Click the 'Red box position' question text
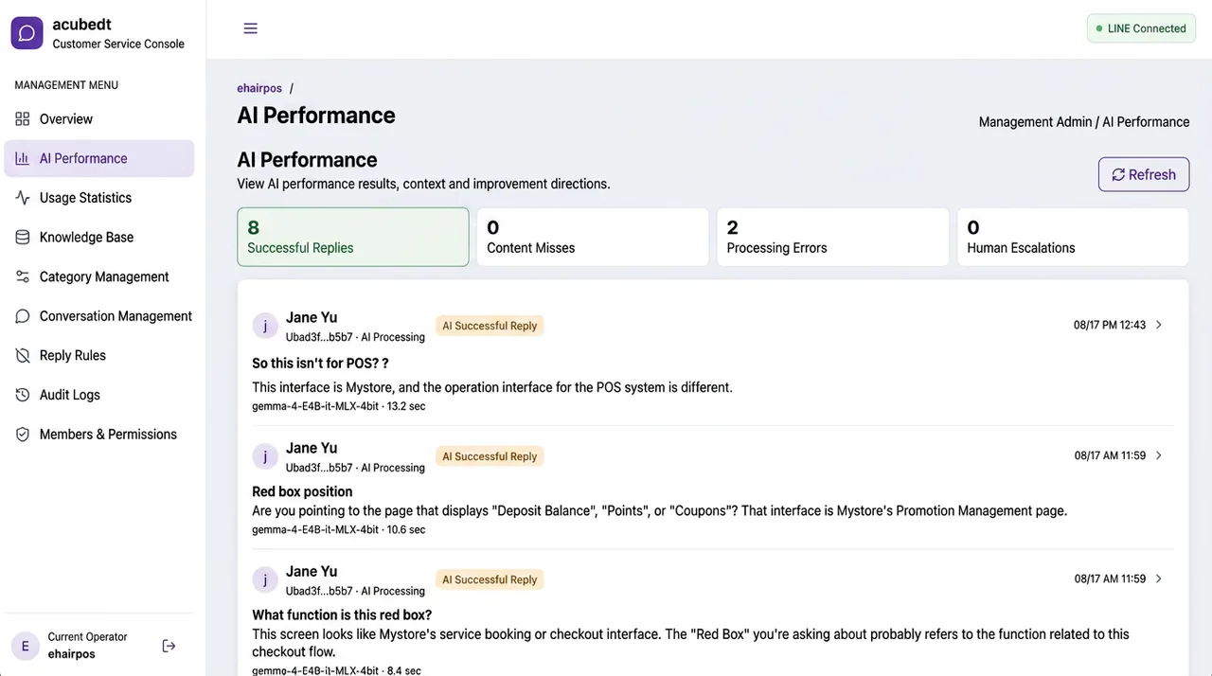 [302, 491]
